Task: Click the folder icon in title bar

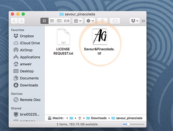Action: click(62, 14)
